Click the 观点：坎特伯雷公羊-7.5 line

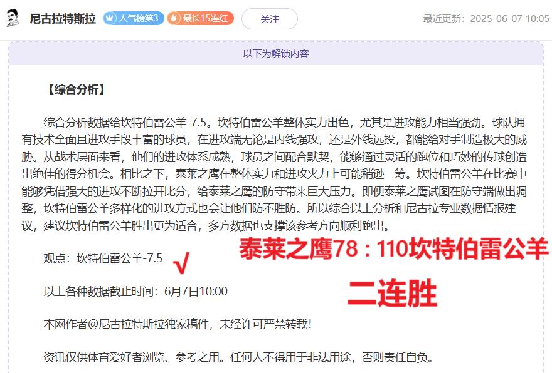(x=103, y=258)
